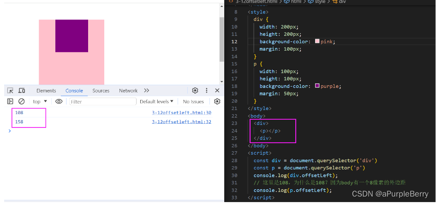Screen dimensions: 436x203
Task: Switch to the Sources tab
Action: tap(101, 91)
